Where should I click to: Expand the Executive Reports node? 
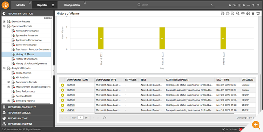pyautogui.click(x=4, y=22)
